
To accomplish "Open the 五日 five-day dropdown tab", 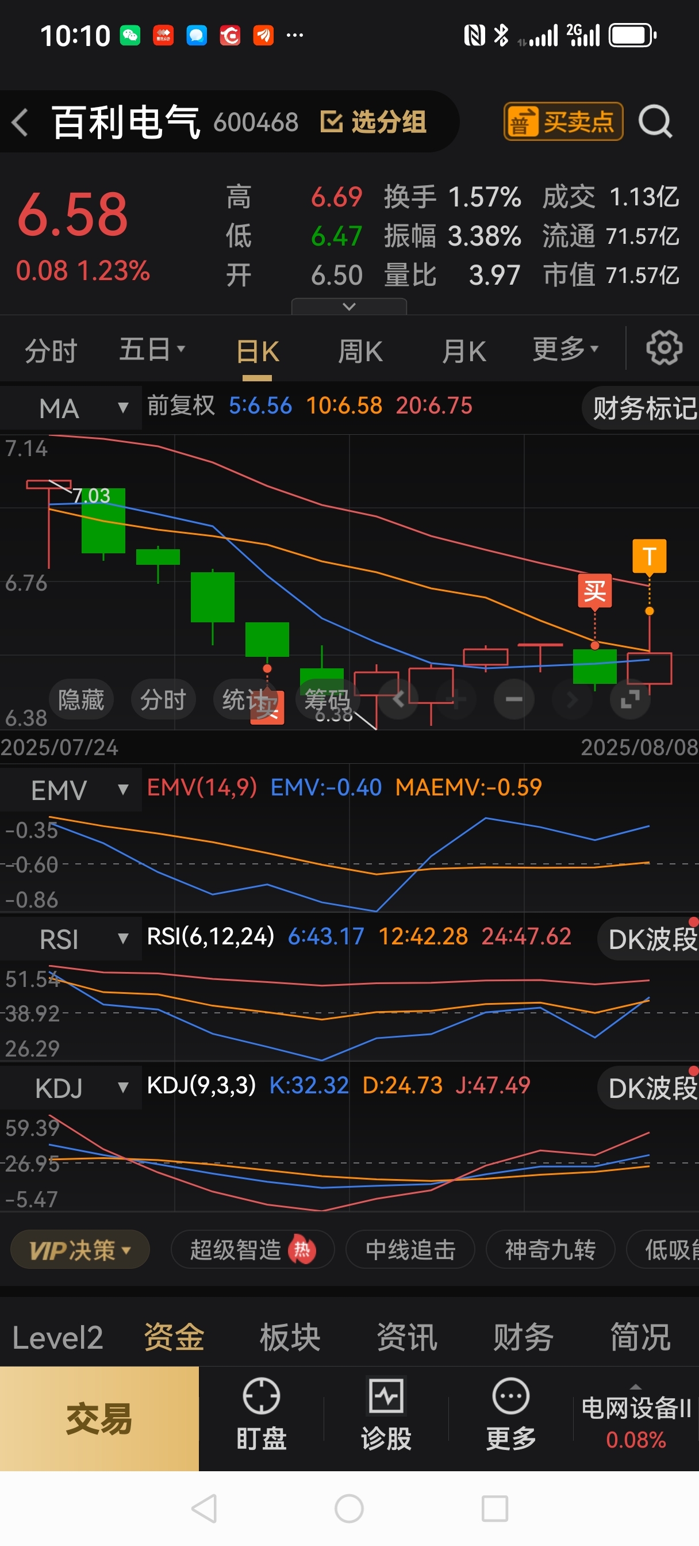I will point(152,349).
